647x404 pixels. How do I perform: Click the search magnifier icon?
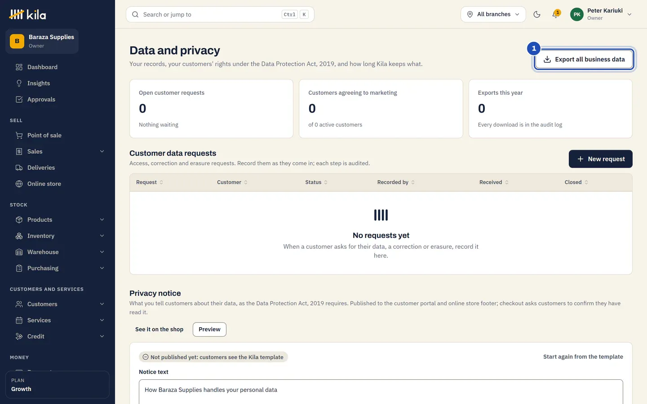(x=135, y=14)
